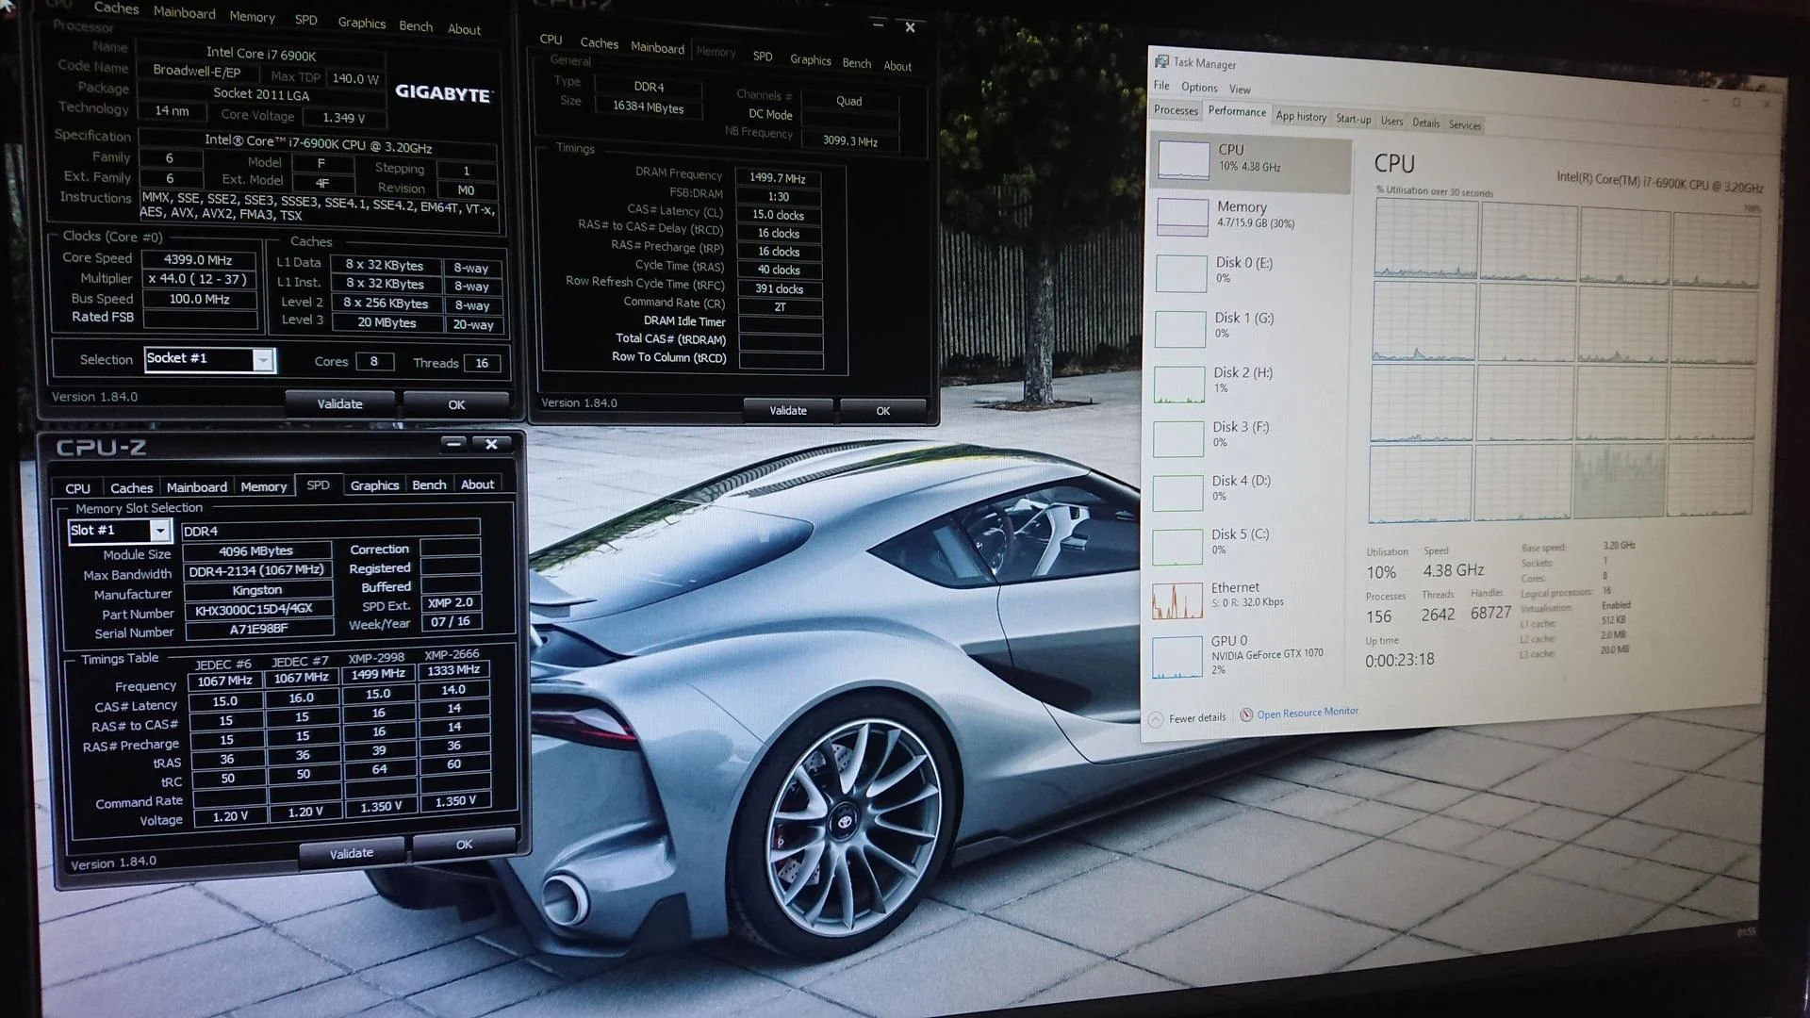This screenshot has width=1810, height=1018.
Task: Open Graphics tab in CPU-Z CPU window
Action: pos(362,23)
